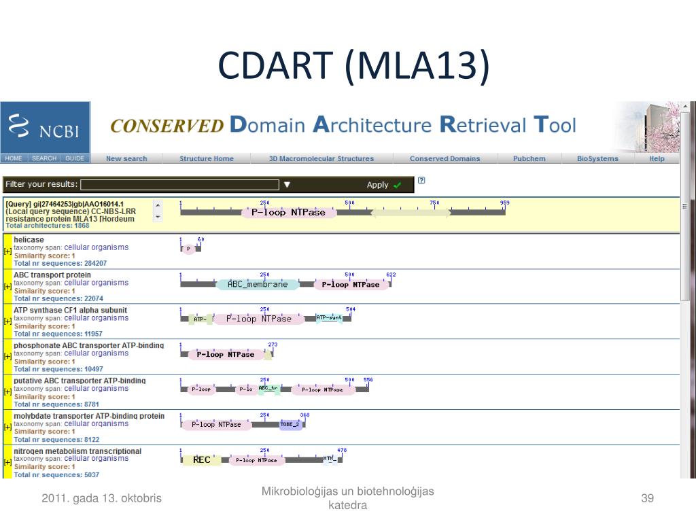The height and width of the screenshot is (522, 696).
Task: Expand the ATP synthase CF1 alpha subunit row
Action: [x=7, y=321]
